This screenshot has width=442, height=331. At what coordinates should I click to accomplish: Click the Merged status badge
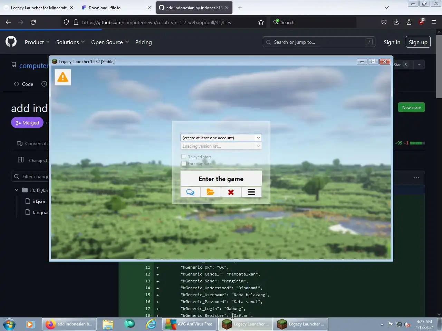(27, 123)
